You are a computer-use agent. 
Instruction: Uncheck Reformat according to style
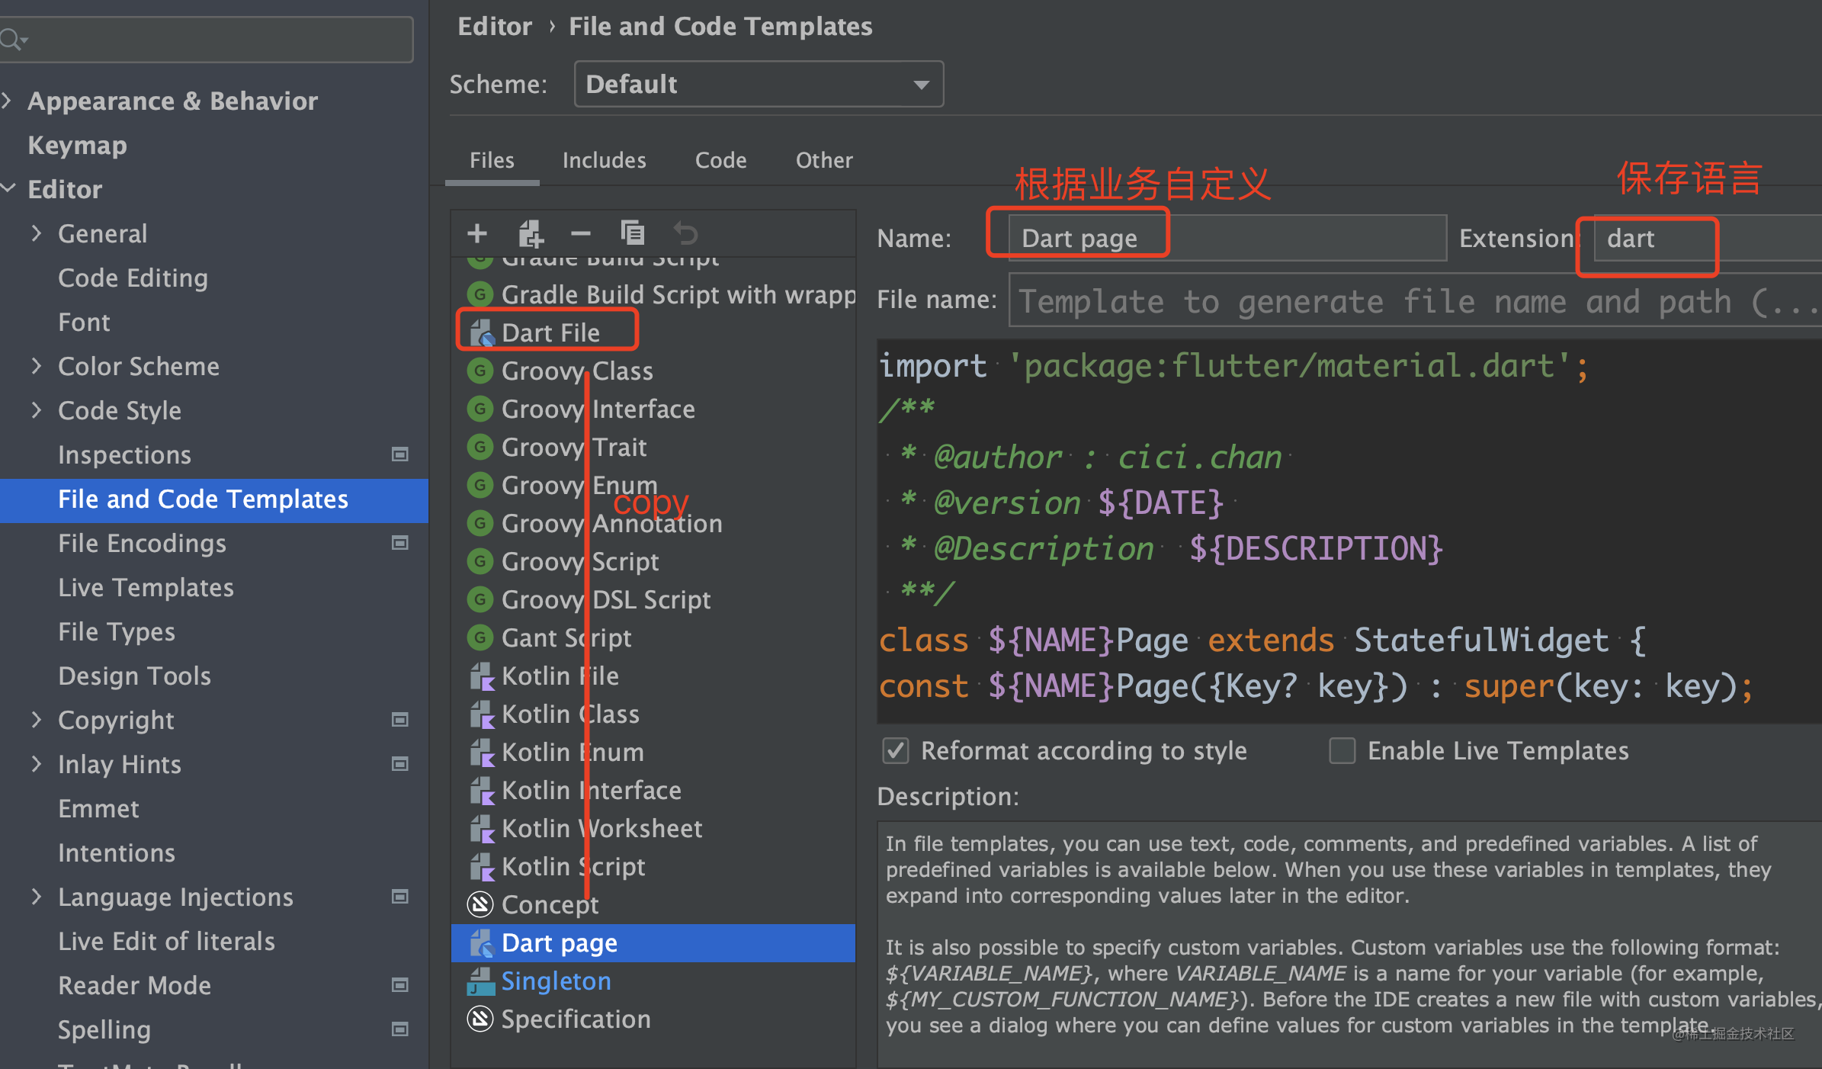click(x=895, y=751)
